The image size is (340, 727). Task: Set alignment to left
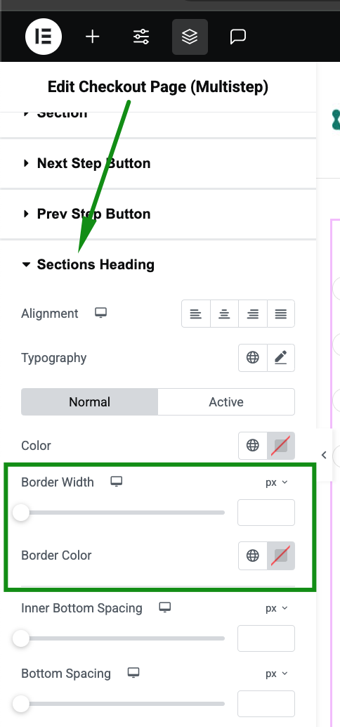[x=196, y=314]
